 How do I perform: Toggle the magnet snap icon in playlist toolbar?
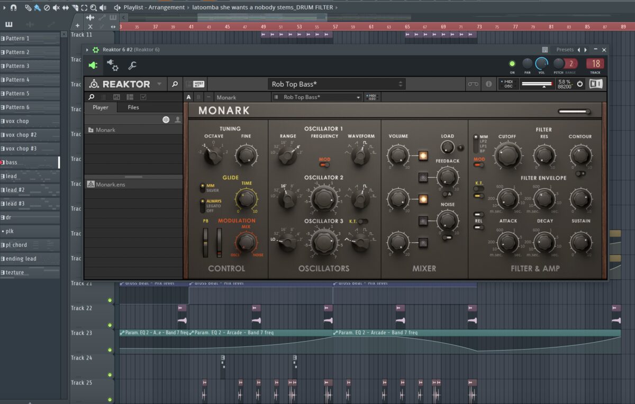[x=14, y=7]
